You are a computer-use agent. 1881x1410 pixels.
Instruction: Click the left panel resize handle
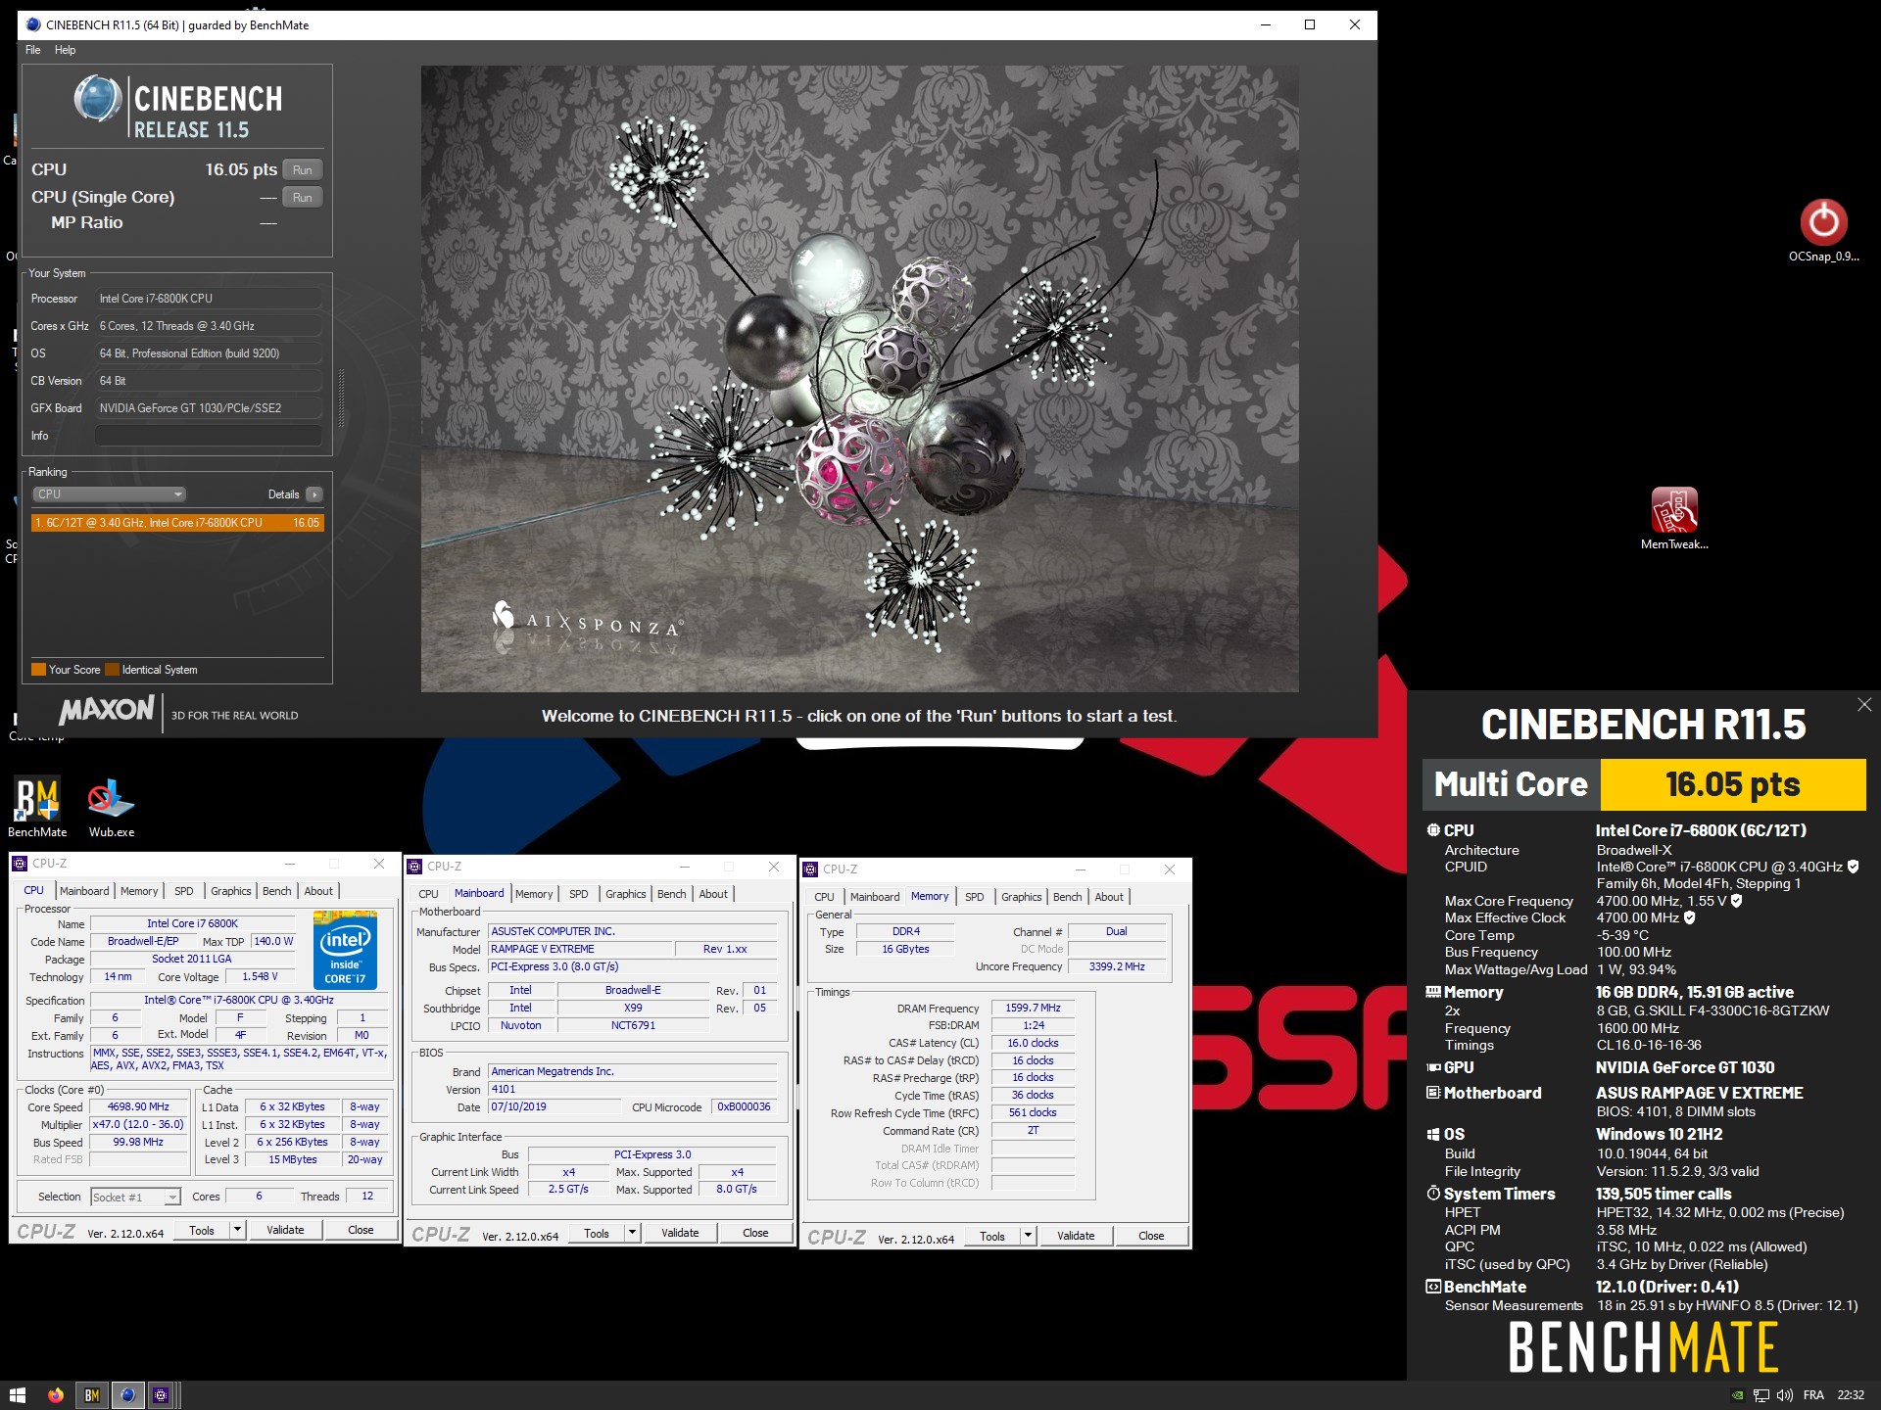[341, 398]
